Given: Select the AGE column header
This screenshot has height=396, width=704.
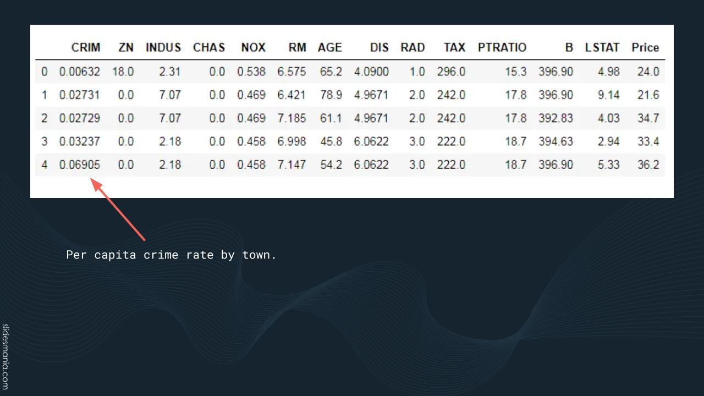Looking at the screenshot, I should (x=330, y=48).
